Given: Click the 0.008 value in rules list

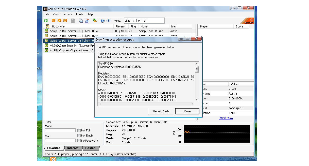Looking at the screenshot, I should click(x=232, y=89).
